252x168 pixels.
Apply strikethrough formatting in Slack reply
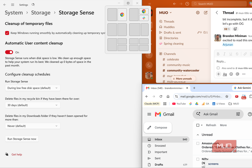point(237,54)
